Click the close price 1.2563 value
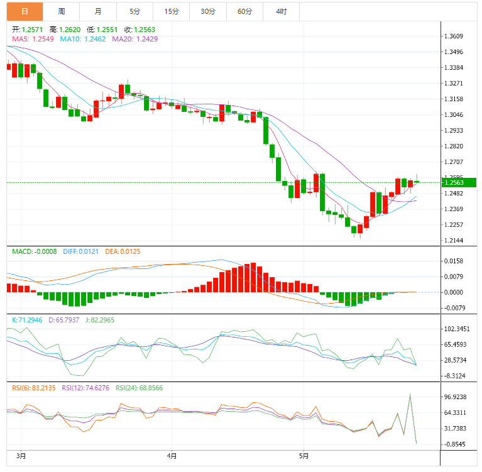This screenshot has width=482, height=472. (x=145, y=30)
